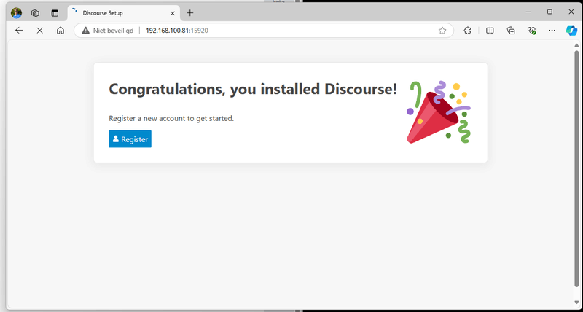Stop page loading with the X button
This screenshot has width=583, height=312.
tap(40, 31)
